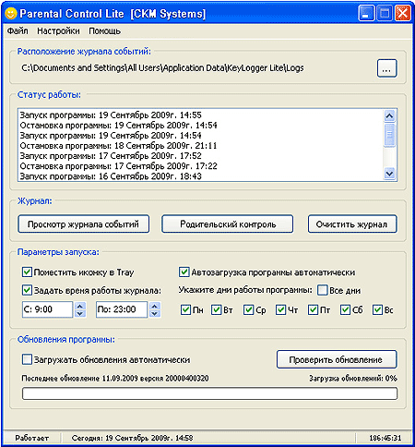Click Просмотр журнала событий button
The width and height of the screenshot is (415, 447).
84,223
